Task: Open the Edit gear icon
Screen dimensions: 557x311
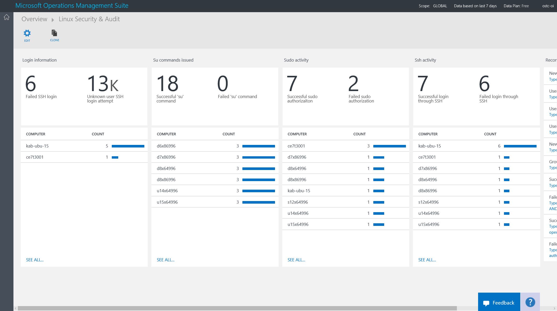Action: [27, 33]
